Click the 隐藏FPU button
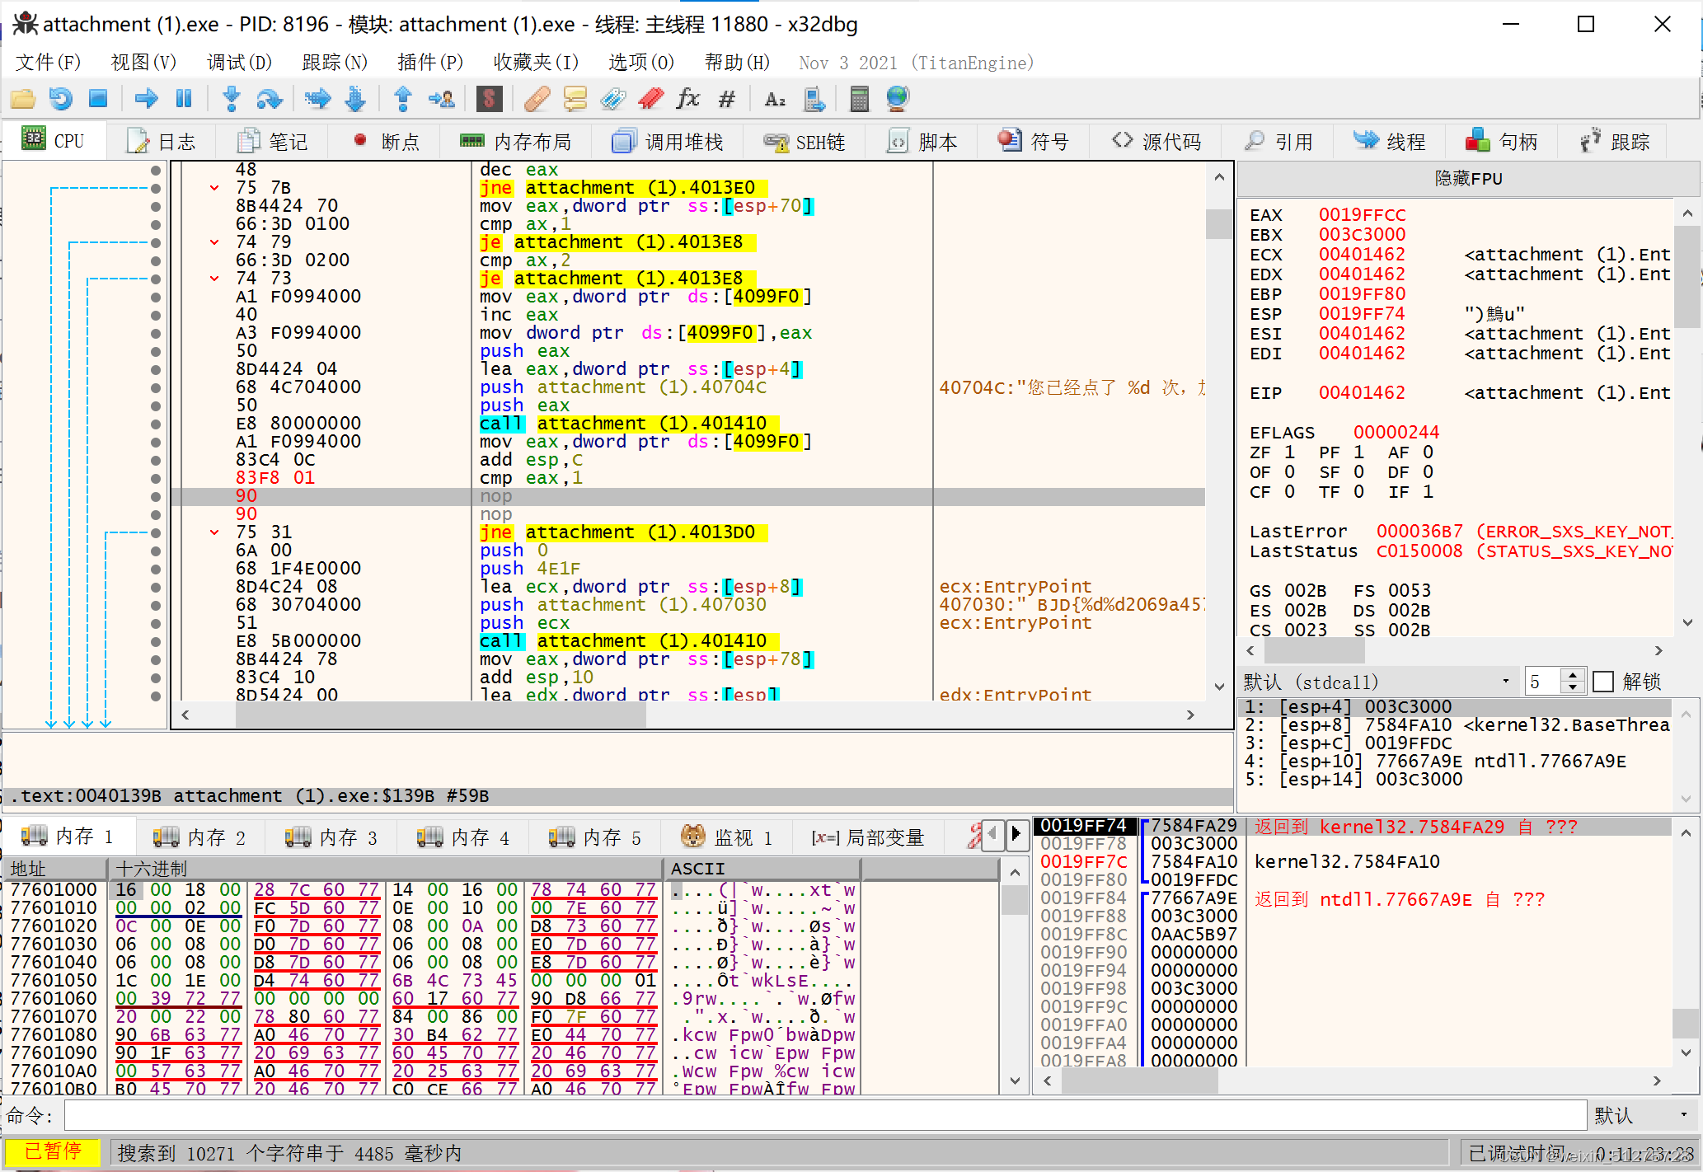The width and height of the screenshot is (1703, 1172). [1467, 178]
